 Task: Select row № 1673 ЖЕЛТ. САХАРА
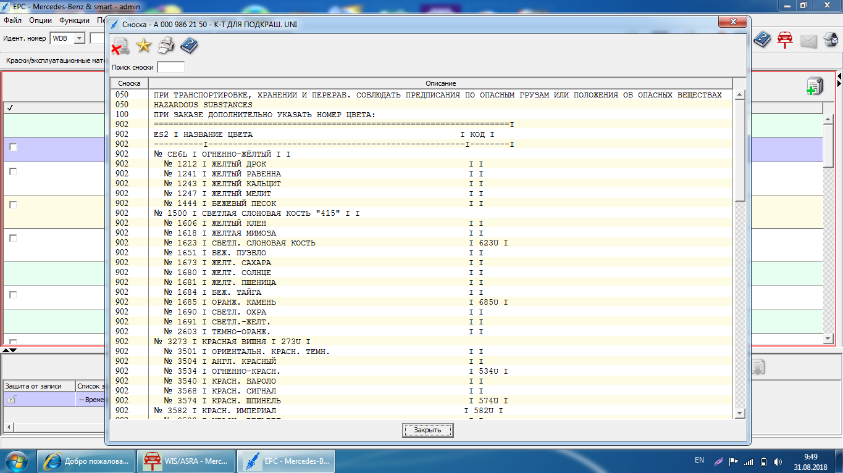click(x=421, y=263)
